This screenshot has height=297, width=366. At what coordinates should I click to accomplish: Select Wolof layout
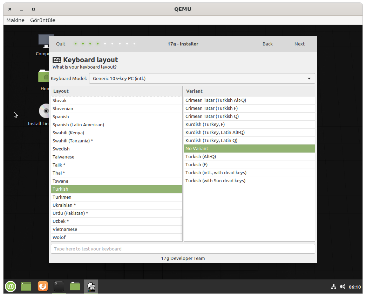pyautogui.click(x=117, y=238)
